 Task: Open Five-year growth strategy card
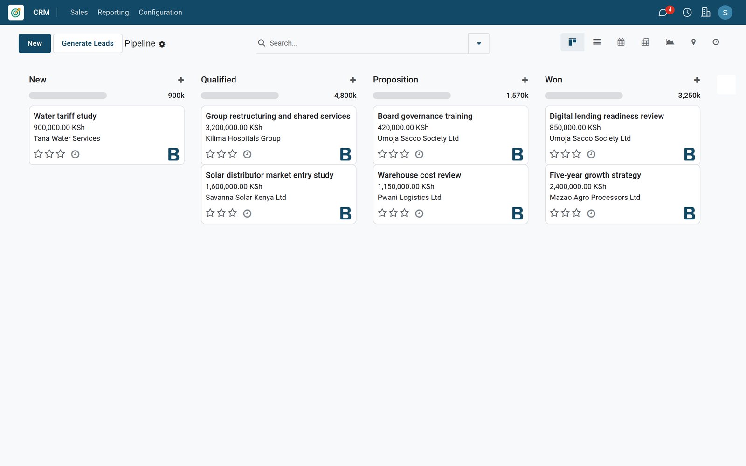click(622, 194)
